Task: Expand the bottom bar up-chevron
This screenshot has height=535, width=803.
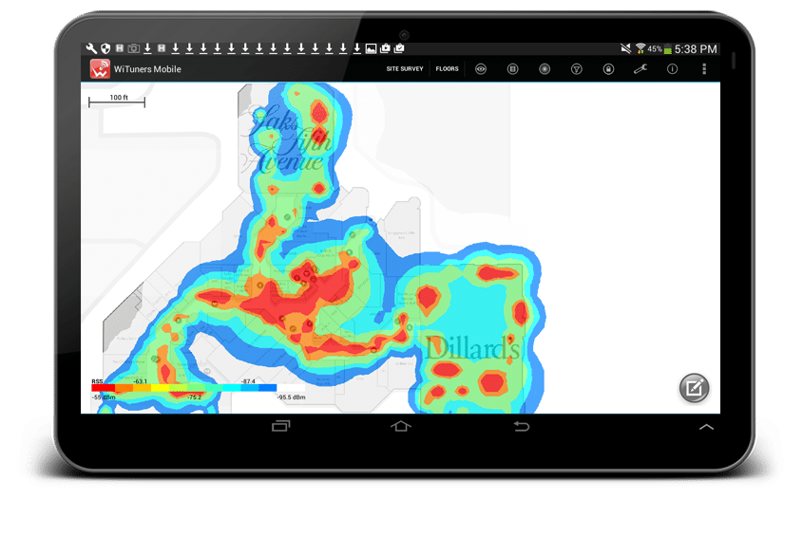Action: tap(706, 427)
